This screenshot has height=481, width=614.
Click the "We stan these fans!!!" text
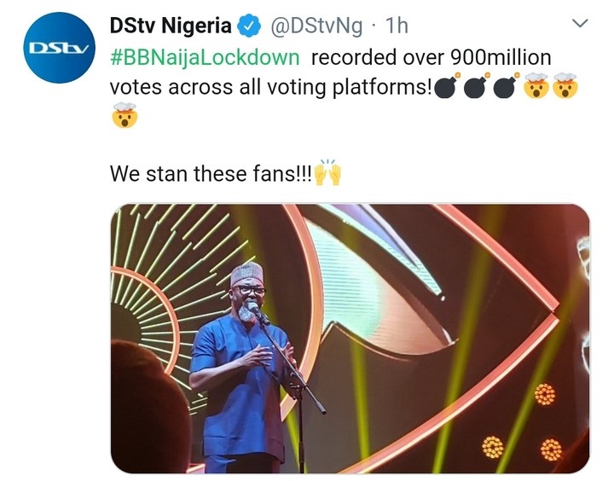(211, 175)
